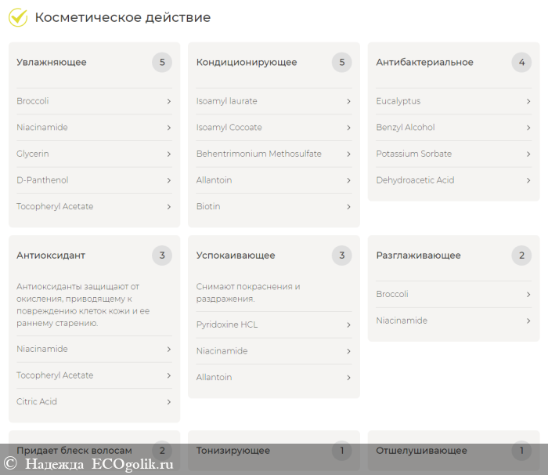Expand the Pyridoxine HCL chevron
The image size is (548, 475).
tap(348, 325)
